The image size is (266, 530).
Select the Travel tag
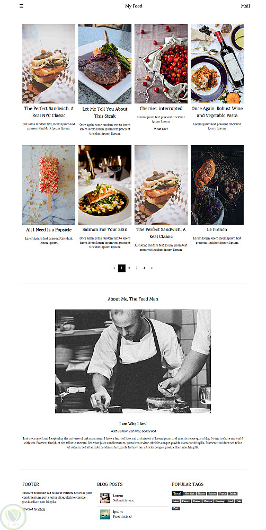tap(177, 494)
